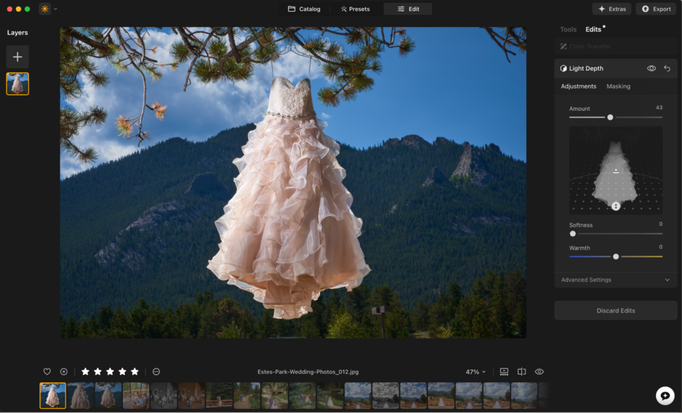Toggle Light Depth visibility eye icon

(651, 69)
